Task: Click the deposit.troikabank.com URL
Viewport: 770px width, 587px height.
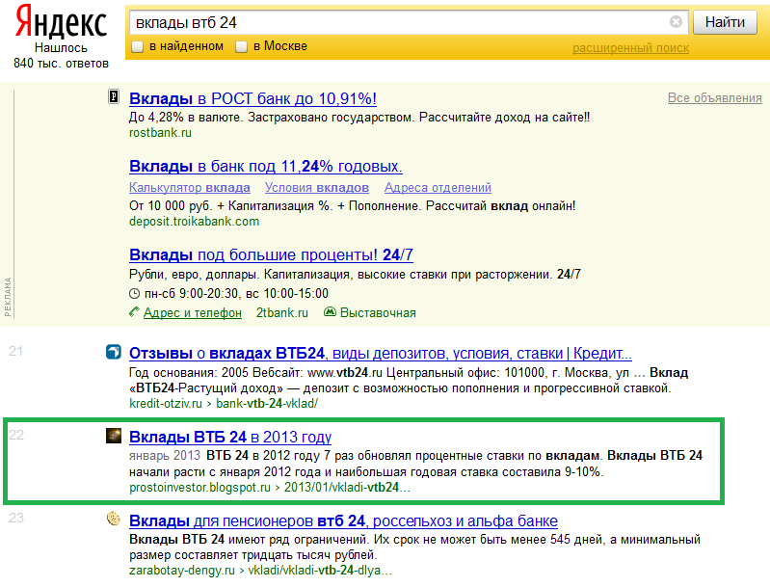Action: [194, 222]
